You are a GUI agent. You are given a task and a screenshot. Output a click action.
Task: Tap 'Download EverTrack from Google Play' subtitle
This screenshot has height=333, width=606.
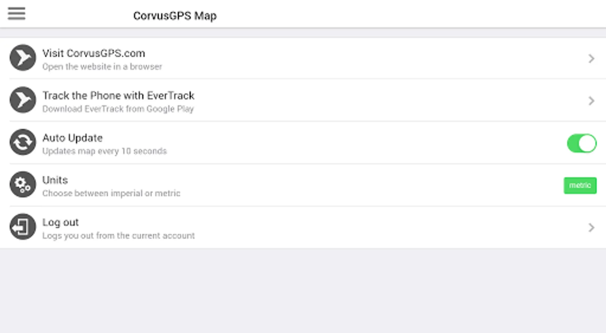pyautogui.click(x=118, y=109)
